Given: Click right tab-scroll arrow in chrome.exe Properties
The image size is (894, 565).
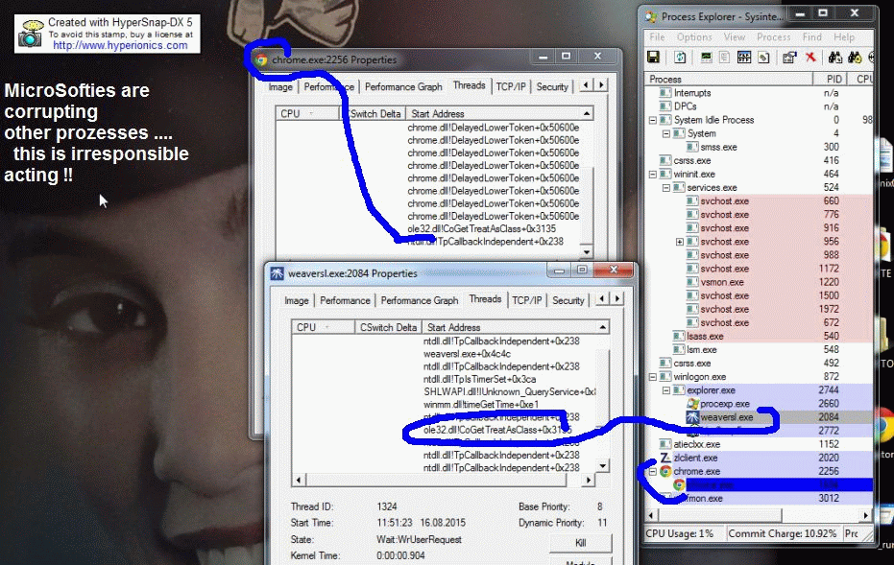Looking at the screenshot, I should 601,85.
